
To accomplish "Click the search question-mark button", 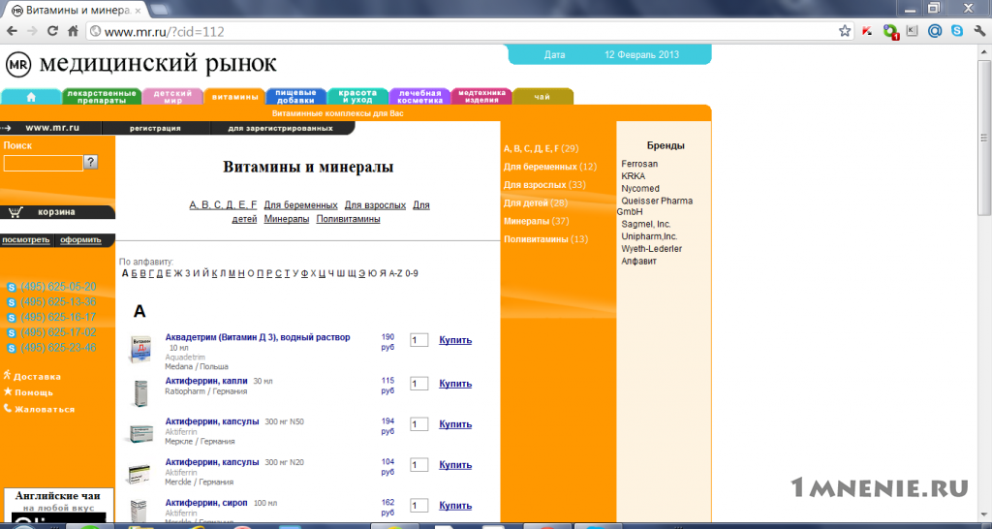I will [91, 162].
